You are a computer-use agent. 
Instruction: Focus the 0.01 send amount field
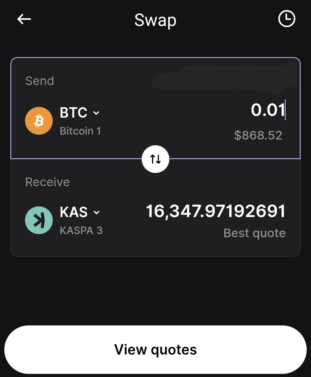[x=268, y=110]
